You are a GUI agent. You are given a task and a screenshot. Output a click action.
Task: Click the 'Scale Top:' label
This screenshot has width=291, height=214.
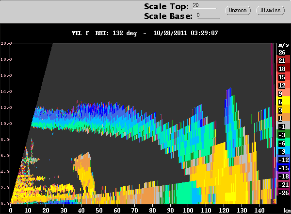[166, 6]
